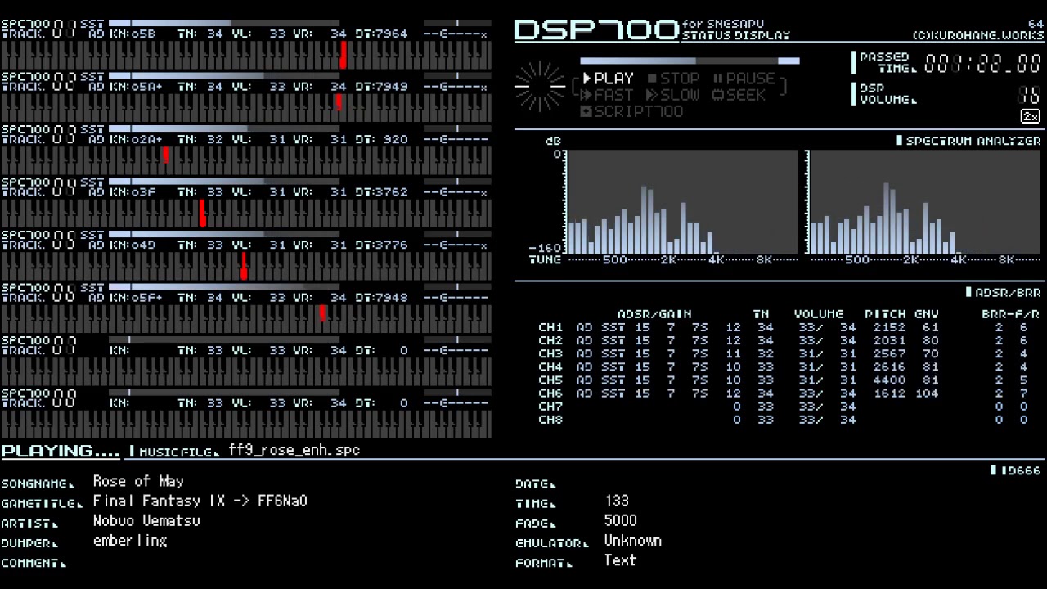The height and width of the screenshot is (589, 1047).
Task: Select the SPC700 TRACK 05 label
Action: [38, 241]
